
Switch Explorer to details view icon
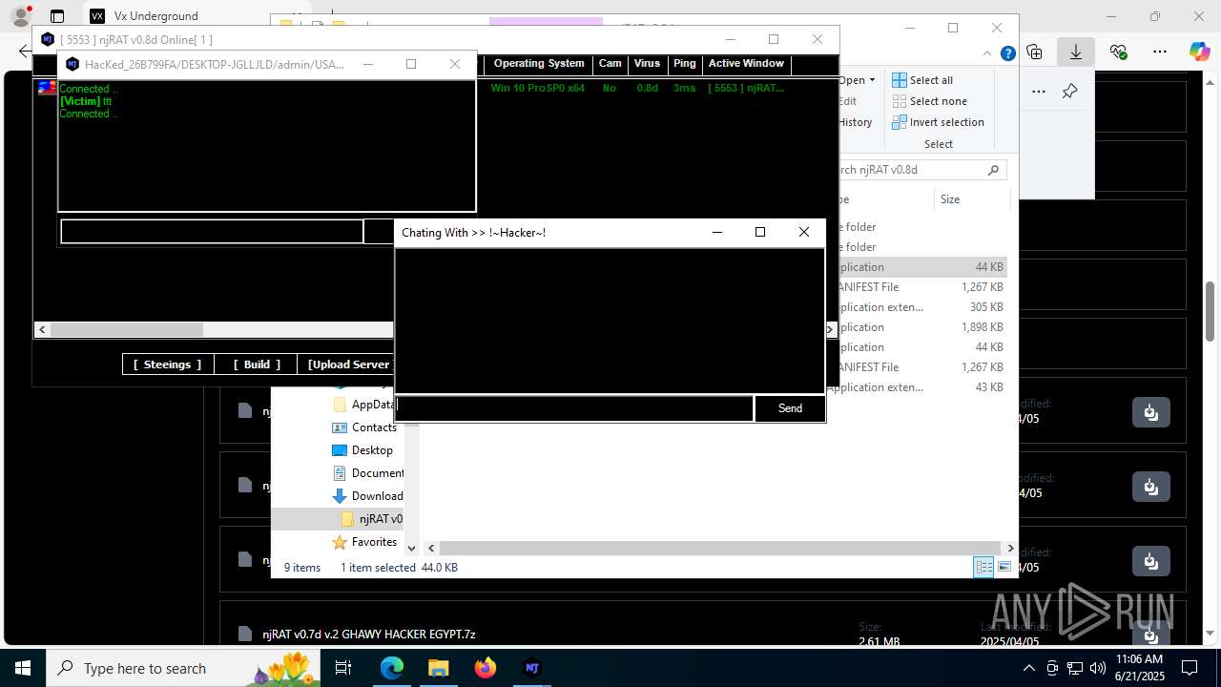(983, 567)
